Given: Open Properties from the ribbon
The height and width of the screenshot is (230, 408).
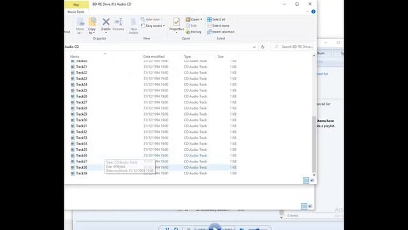Looking at the screenshot, I should [177, 26].
